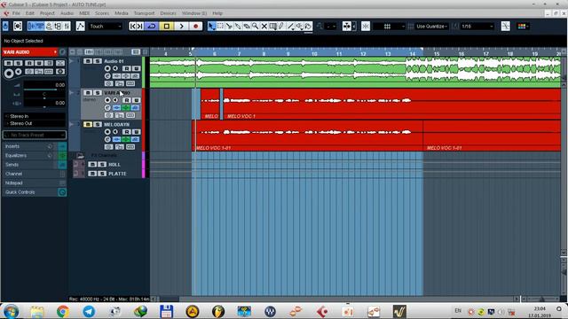Open the Project menu

coord(47,13)
